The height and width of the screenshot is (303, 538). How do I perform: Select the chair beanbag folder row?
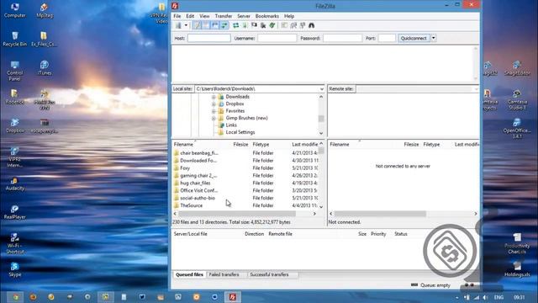click(x=245, y=153)
